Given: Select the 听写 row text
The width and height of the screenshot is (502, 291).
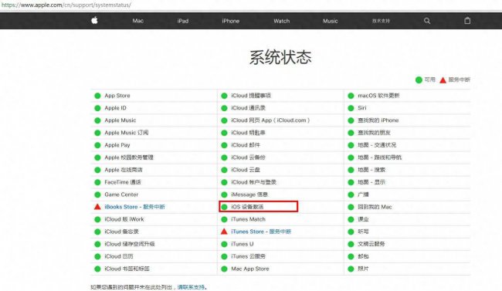Looking at the screenshot, I should tap(364, 232).
